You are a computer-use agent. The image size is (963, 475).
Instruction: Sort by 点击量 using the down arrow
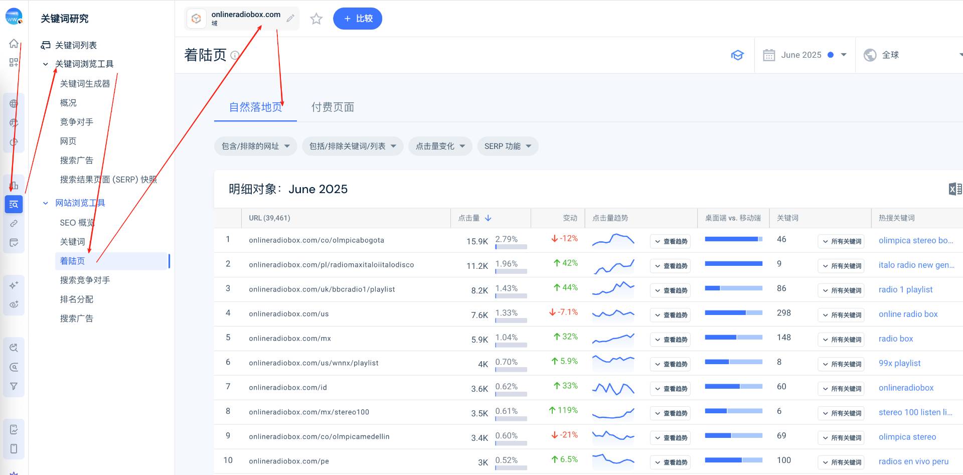(488, 218)
